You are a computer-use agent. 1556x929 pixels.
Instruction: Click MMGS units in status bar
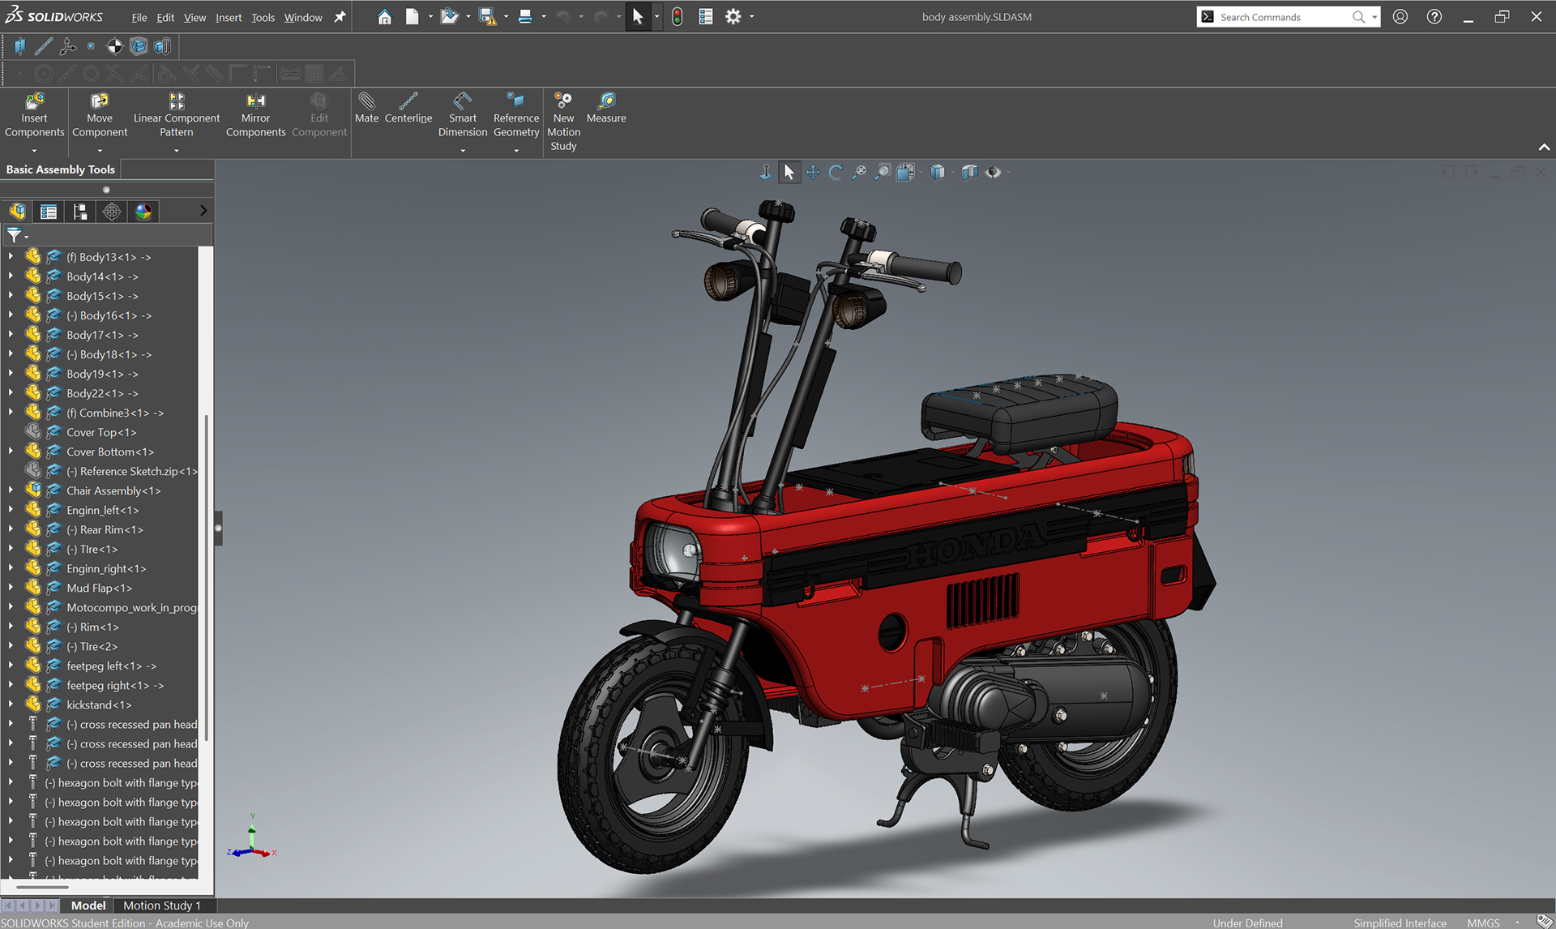point(1483,923)
